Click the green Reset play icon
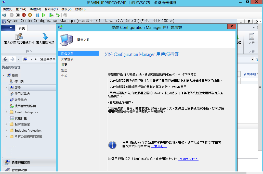The height and width of the screenshot is (174, 263). [44, 15]
